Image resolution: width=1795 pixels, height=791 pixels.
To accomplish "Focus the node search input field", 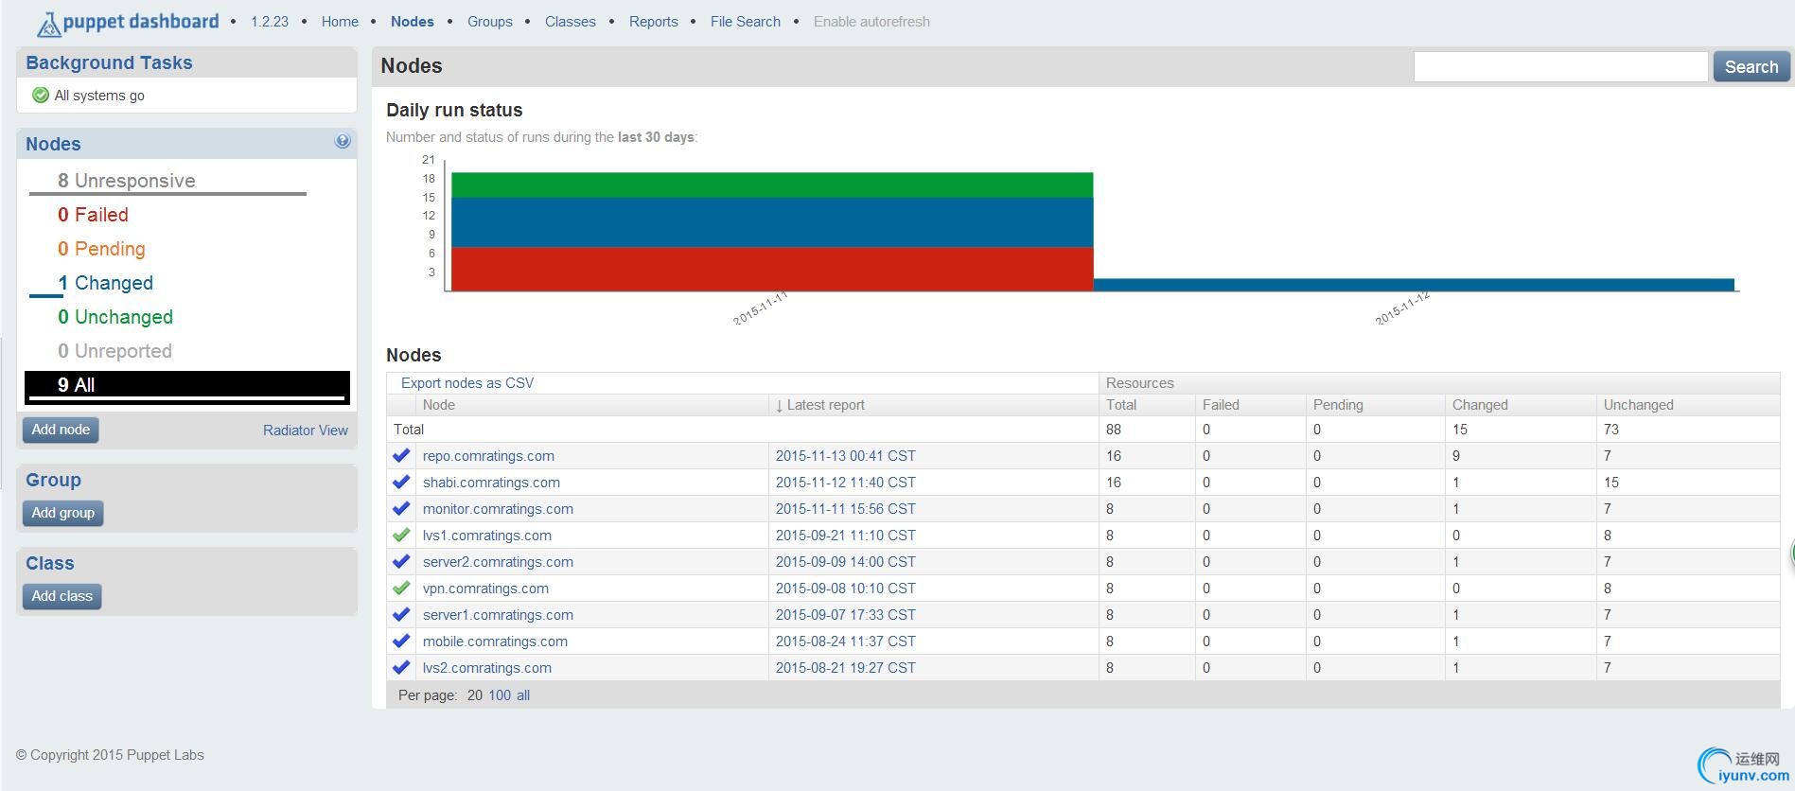I will coord(1560,66).
